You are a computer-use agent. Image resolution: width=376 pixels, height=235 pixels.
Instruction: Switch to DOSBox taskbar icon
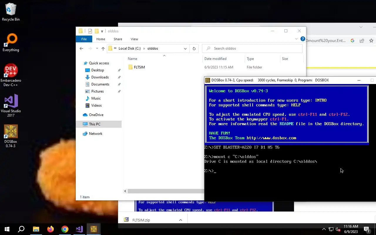point(94,229)
